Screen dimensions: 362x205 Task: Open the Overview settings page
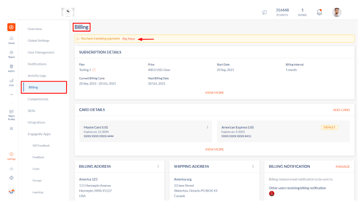pos(35,29)
